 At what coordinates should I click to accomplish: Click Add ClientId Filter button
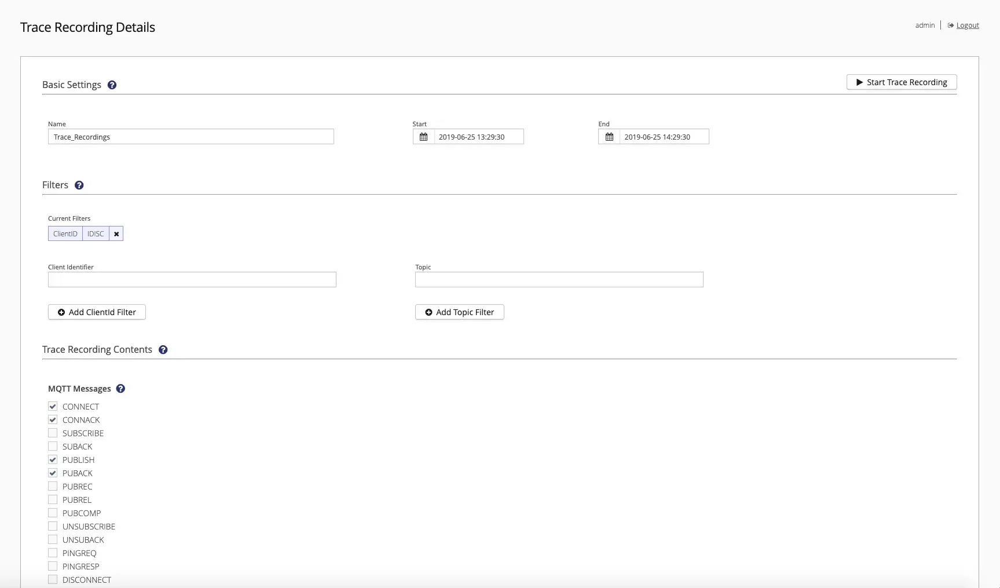(97, 312)
